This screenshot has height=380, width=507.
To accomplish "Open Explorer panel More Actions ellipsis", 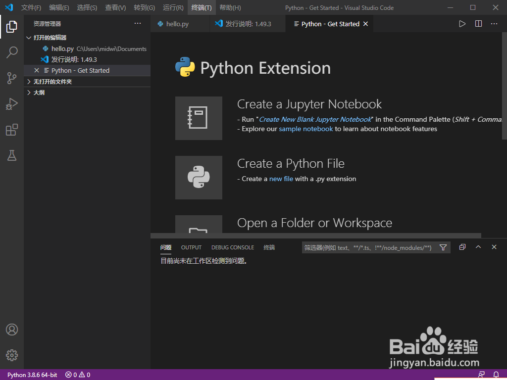I will point(138,23).
